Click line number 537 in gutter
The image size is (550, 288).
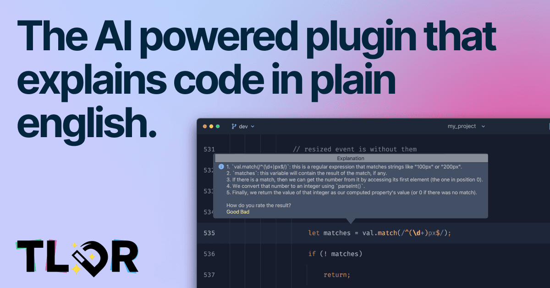209,275
